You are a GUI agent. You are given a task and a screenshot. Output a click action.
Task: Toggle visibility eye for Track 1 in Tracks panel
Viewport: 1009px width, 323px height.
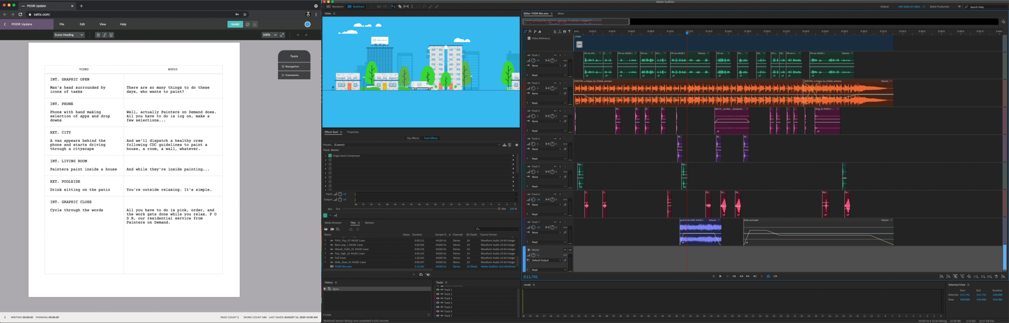(x=438, y=290)
